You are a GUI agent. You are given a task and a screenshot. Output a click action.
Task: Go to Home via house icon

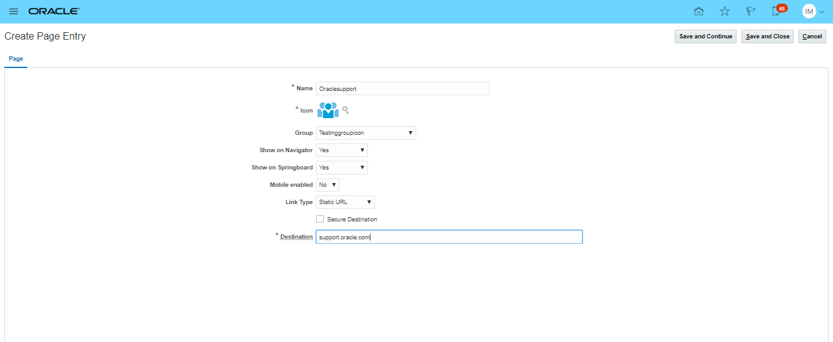pos(699,12)
